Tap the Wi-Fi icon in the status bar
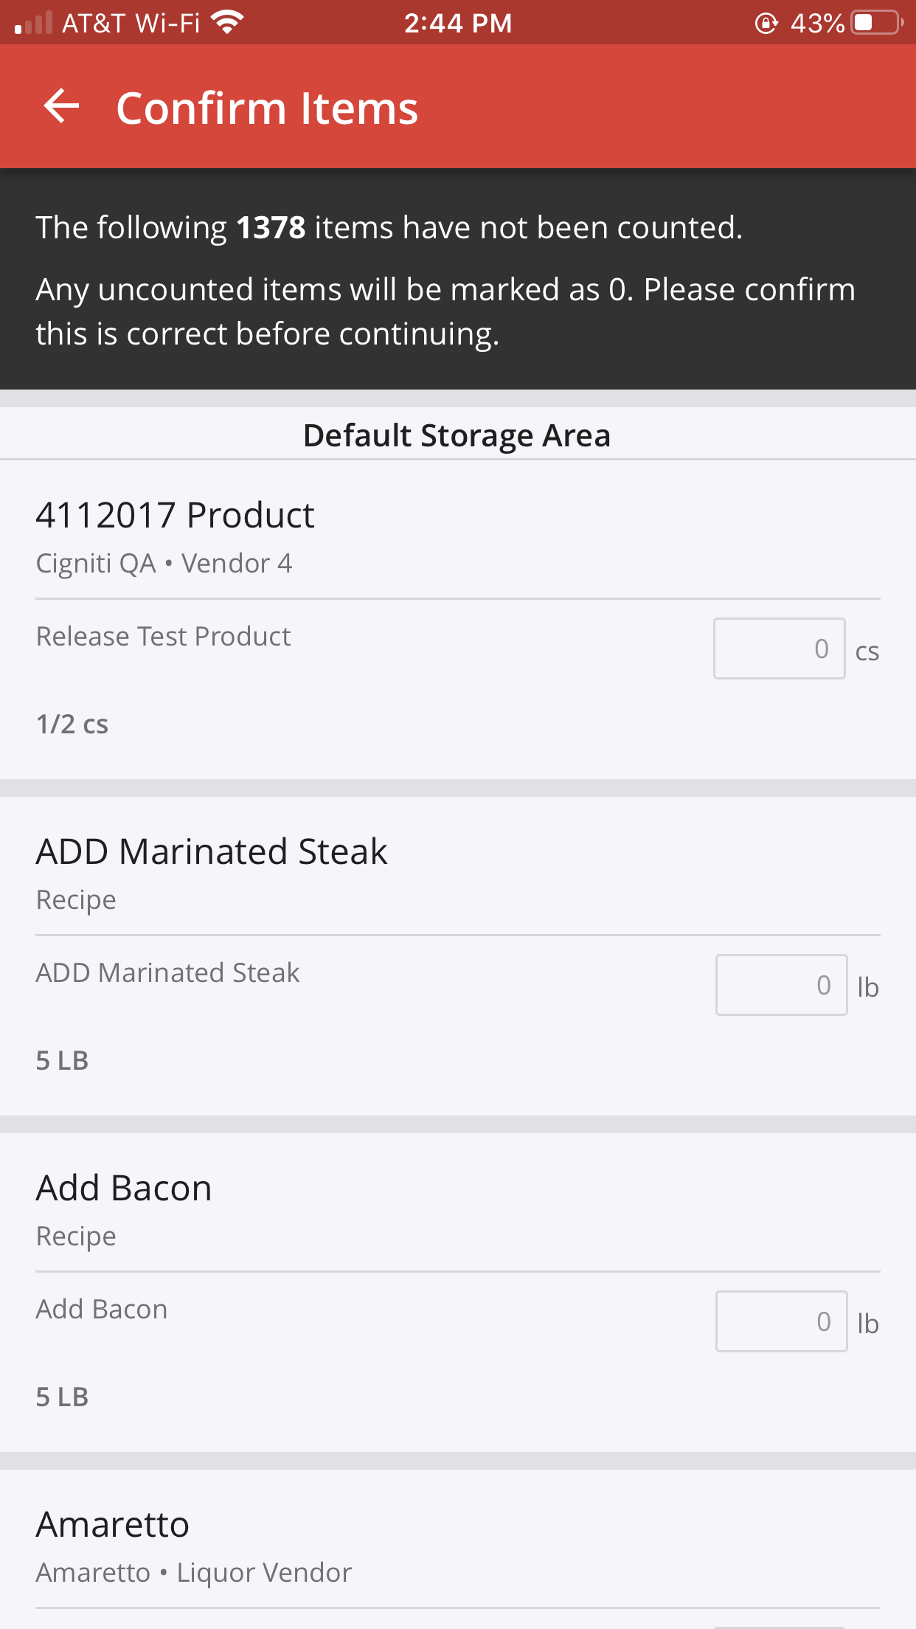This screenshot has height=1629, width=916. [x=227, y=23]
